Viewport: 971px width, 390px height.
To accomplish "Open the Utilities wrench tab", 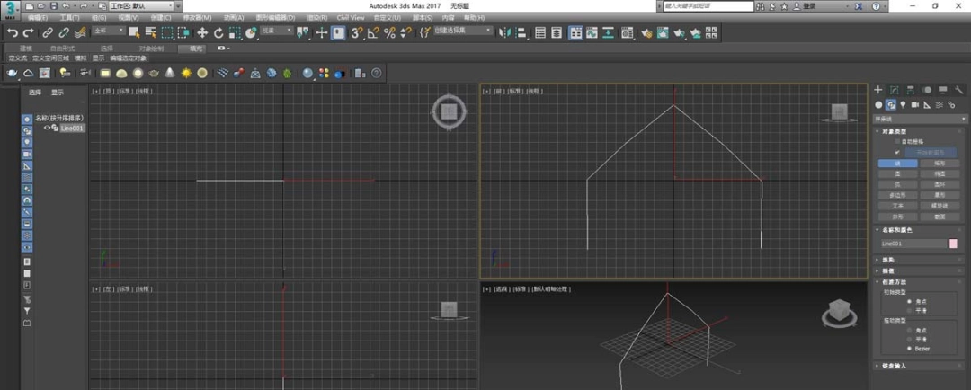I will tap(959, 91).
